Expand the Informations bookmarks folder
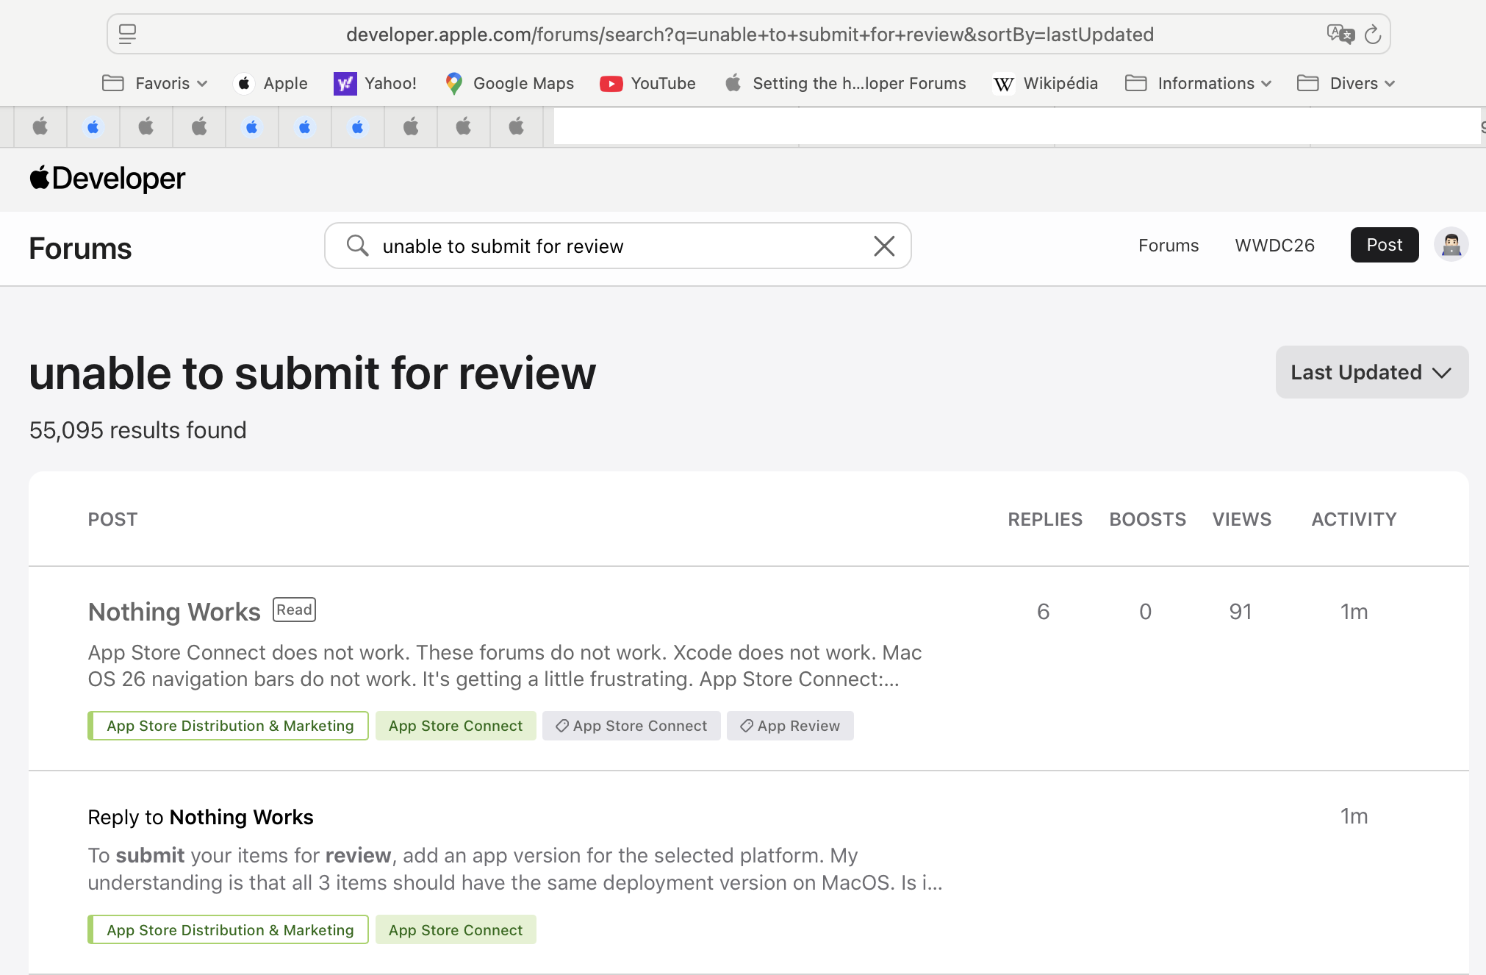1486x975 pixels. point(1198,83)
